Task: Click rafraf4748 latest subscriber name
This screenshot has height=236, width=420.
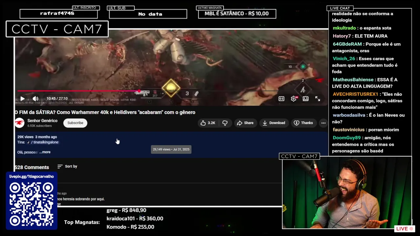Action: pos(57,13)
